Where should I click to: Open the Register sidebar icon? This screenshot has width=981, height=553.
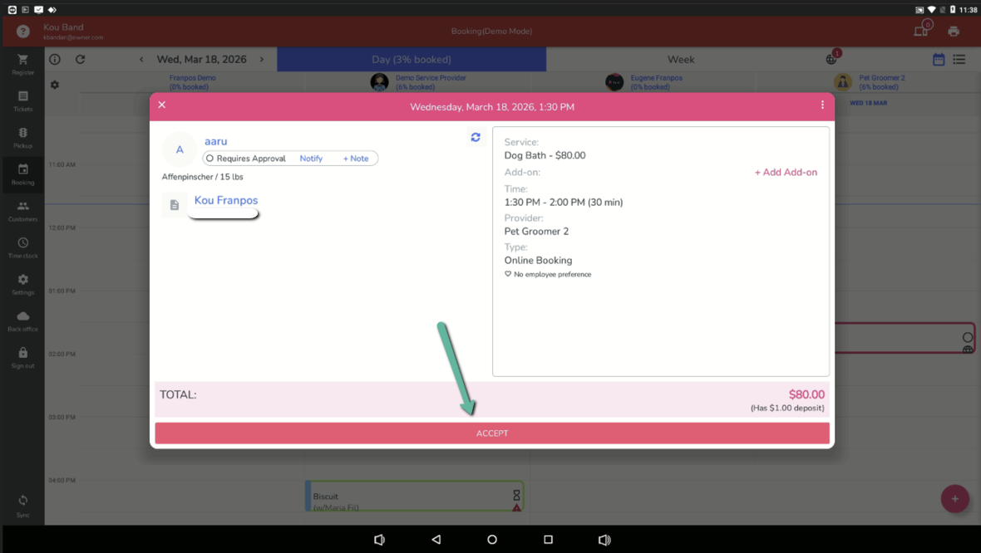coord(22,64)
